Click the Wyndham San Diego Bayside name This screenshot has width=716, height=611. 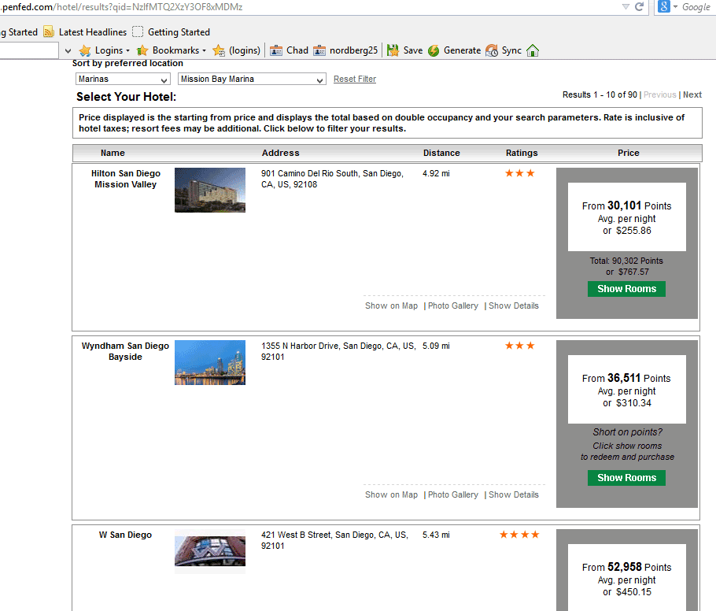tap(126, 351)
